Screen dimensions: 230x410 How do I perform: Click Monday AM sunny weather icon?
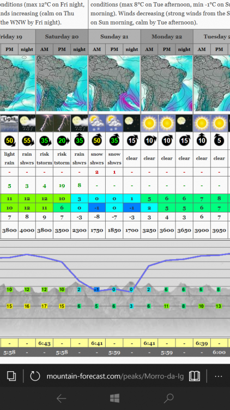149,123
